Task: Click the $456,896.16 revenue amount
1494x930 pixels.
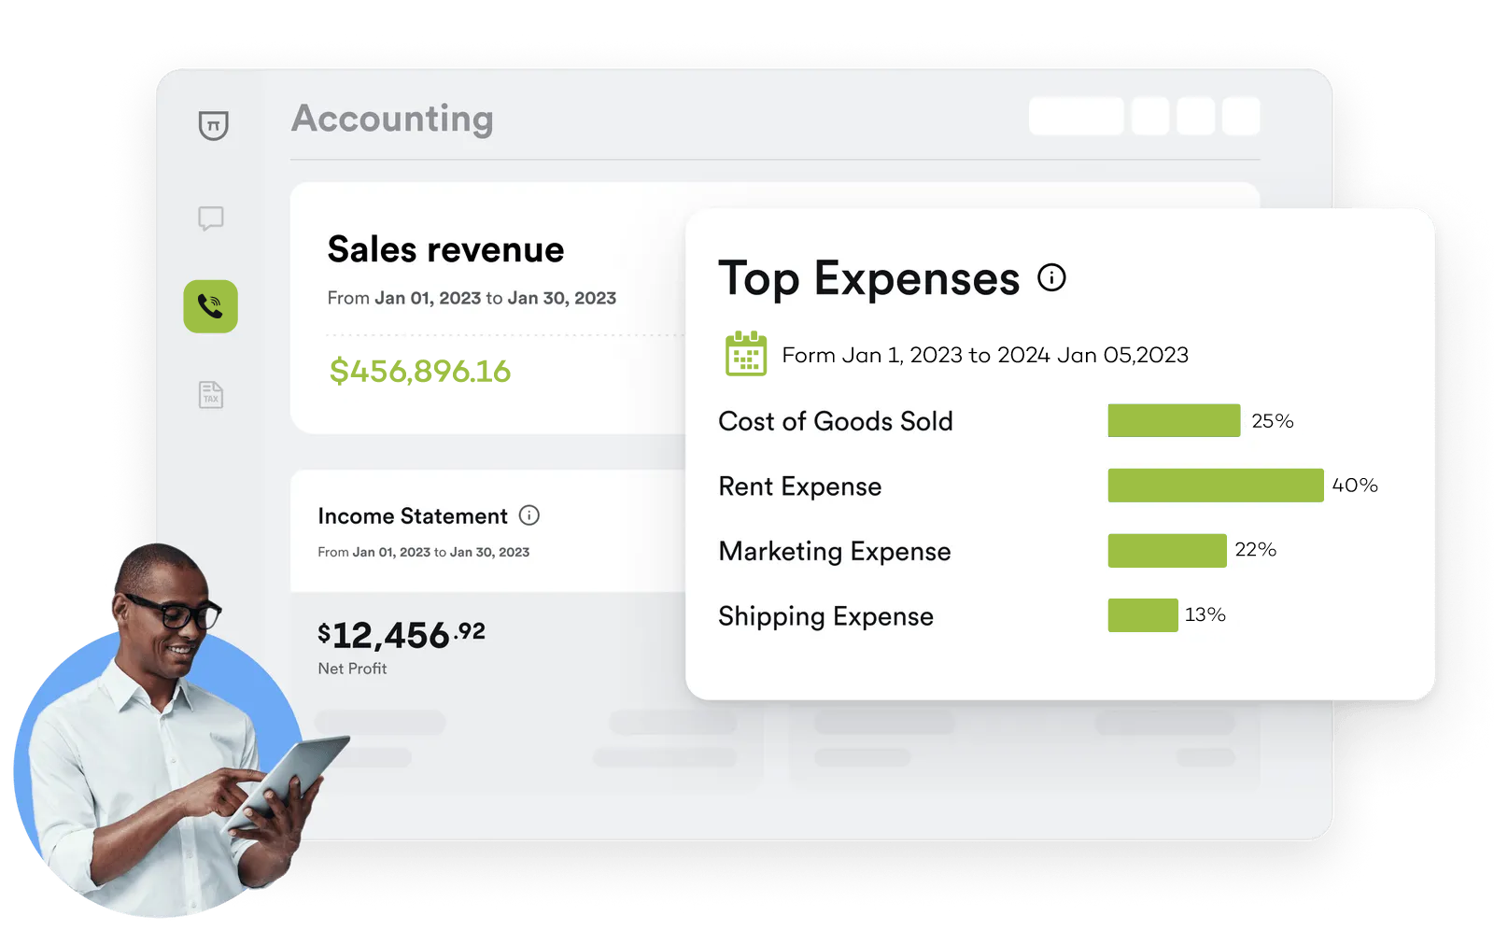Action: pos(420,372)
